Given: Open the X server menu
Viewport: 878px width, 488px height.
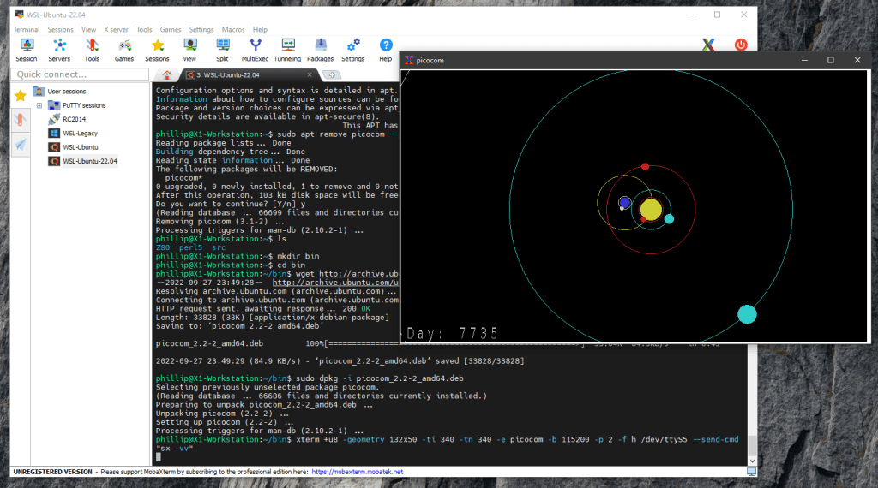Looking at the screenshot, I should (x=116, y=29).
